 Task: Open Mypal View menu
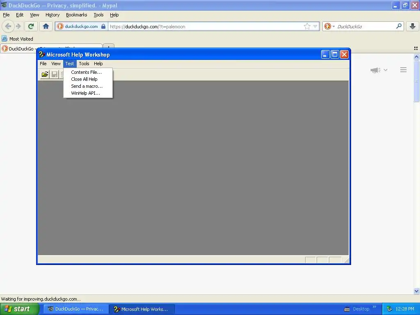tap(34, 15)
